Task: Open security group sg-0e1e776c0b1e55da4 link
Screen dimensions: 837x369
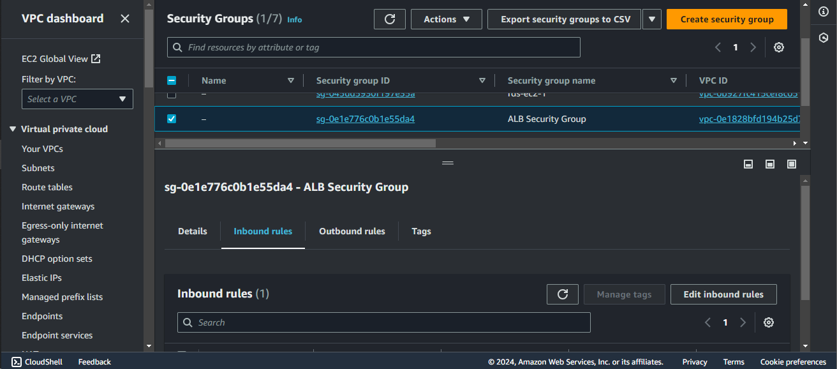Action: [x=366, y=119]
